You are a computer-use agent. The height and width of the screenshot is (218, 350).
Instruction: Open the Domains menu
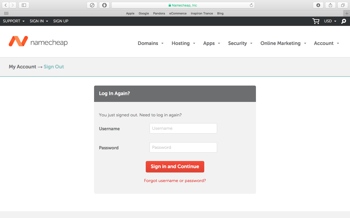pos(150,43)
